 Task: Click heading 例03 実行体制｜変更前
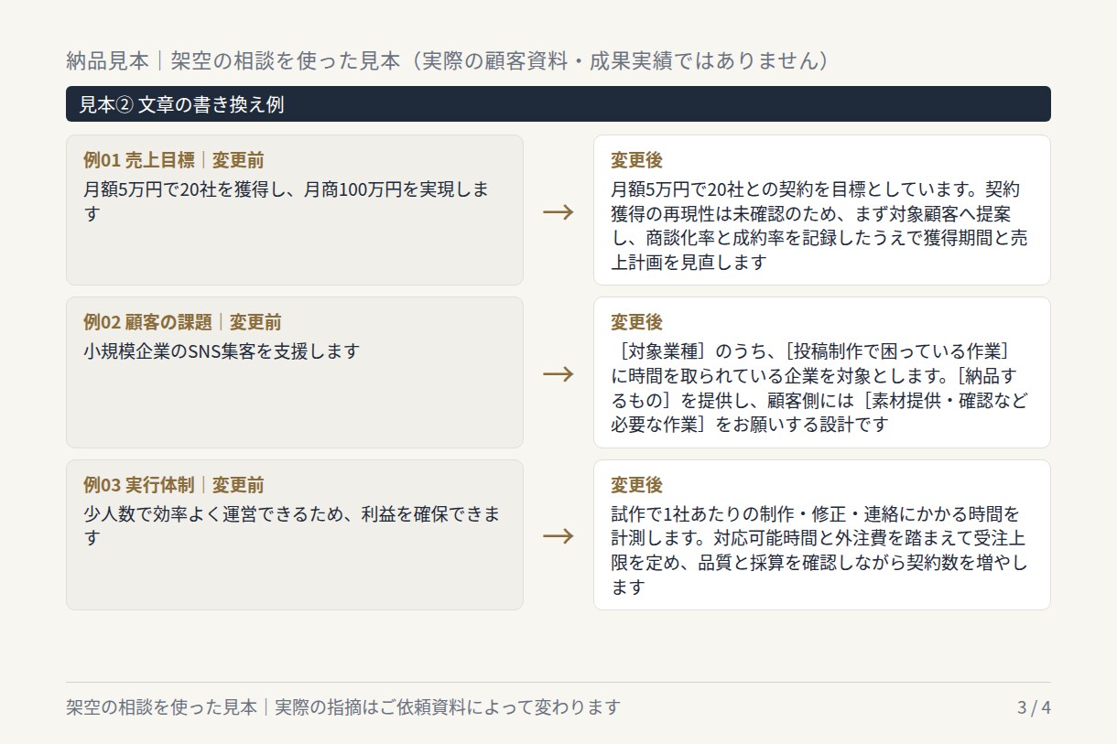[x=174, y=485]
